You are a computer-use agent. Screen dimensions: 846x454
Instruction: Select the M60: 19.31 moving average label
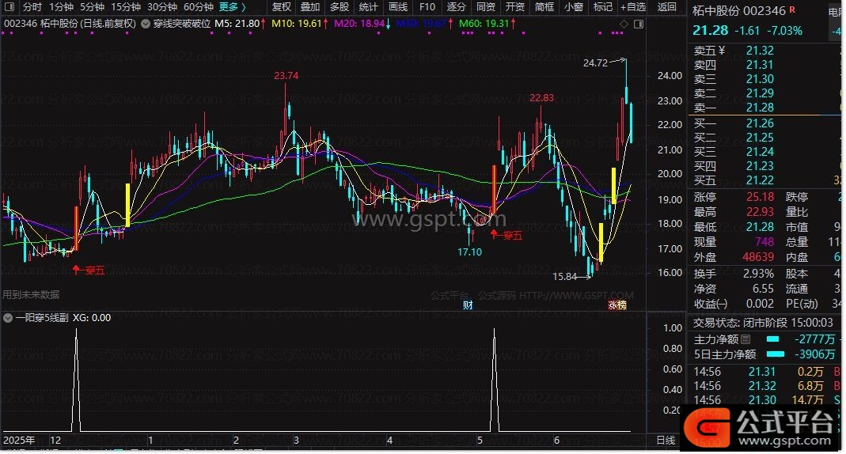487,24
